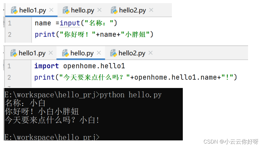Close hello.py tab in top editor
Image resolution: width=263 pixels, height=147 pixels.
click(99, 10)
